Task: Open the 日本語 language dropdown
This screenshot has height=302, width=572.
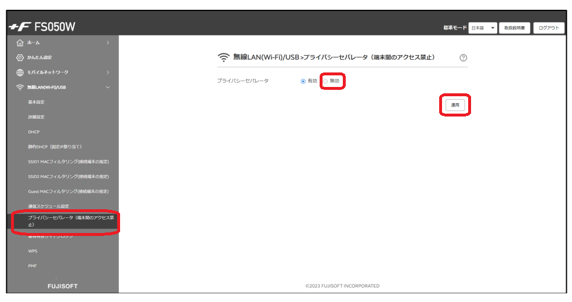Action: point(483,28)
